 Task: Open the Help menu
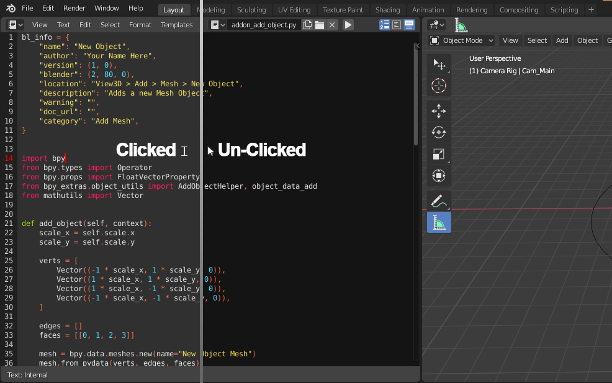[136, 8]
